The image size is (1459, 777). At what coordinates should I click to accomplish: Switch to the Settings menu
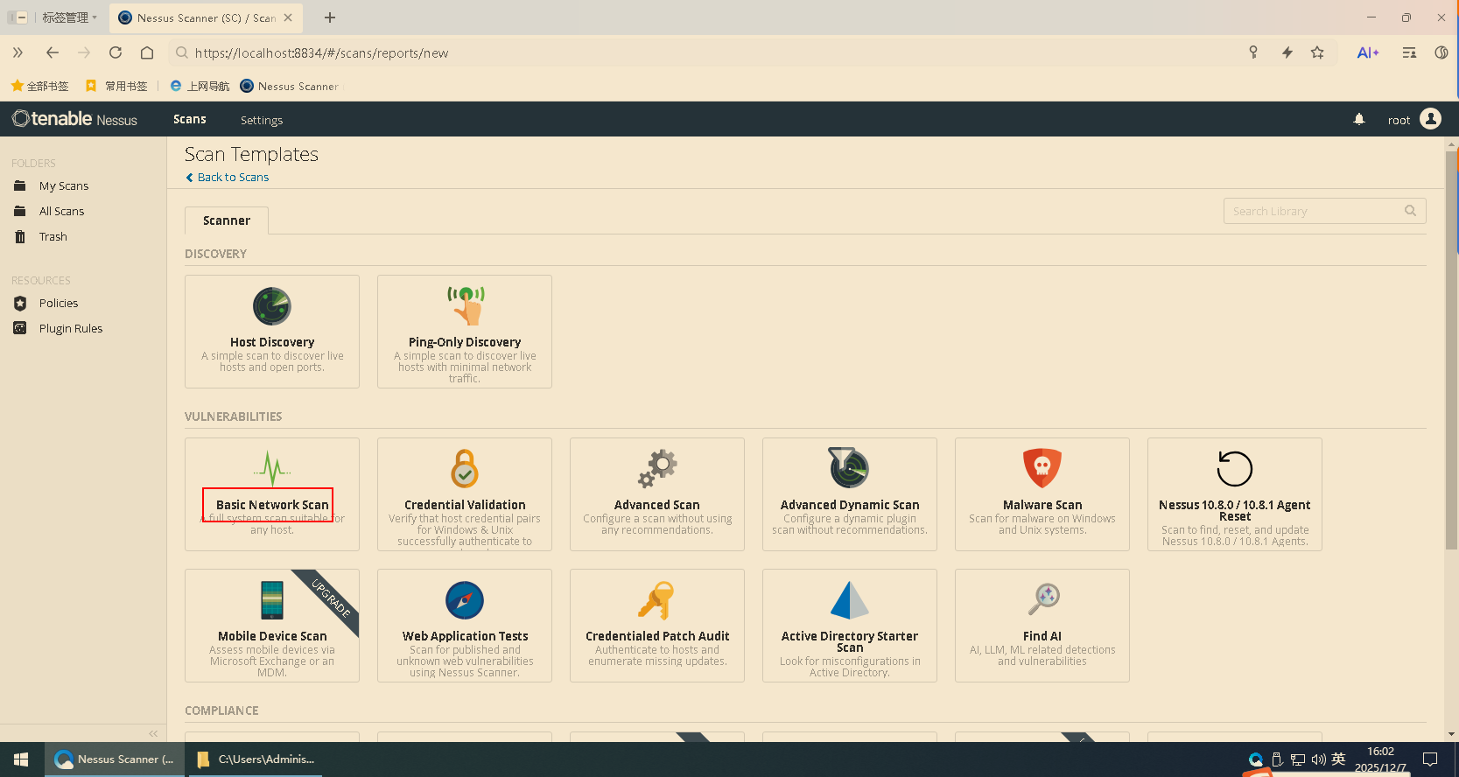(262, 120)
